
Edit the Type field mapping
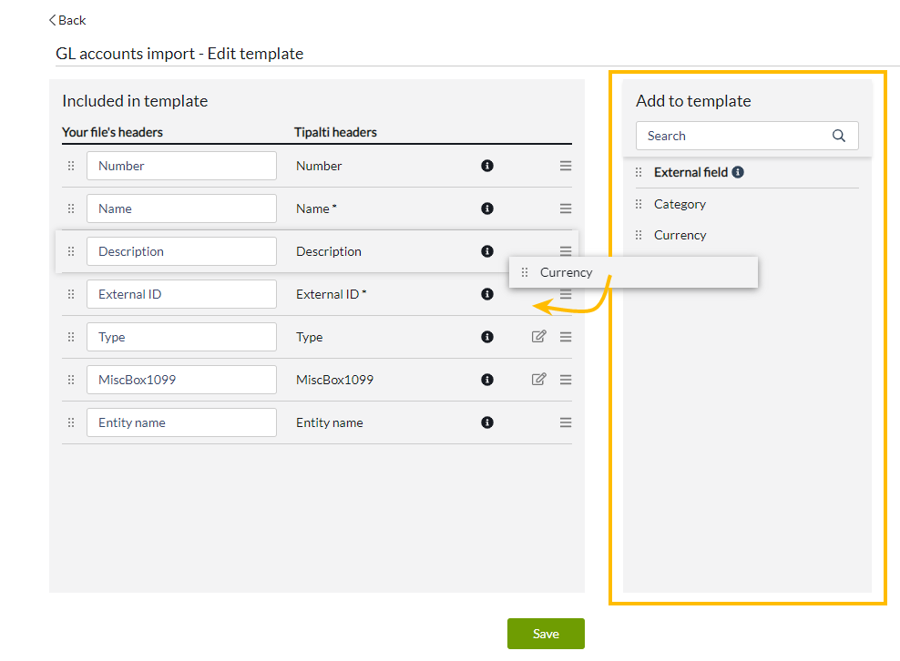(538, 336)
